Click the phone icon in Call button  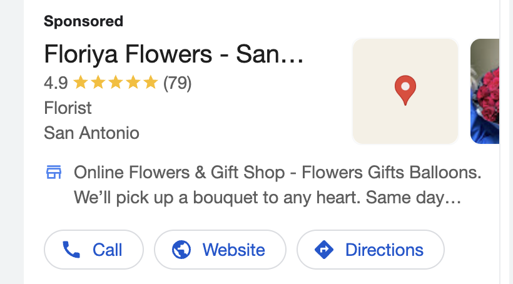[x=72, y=250]
